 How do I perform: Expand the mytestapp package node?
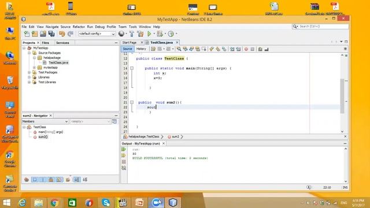pyautogui.click(x=34, y=68)
